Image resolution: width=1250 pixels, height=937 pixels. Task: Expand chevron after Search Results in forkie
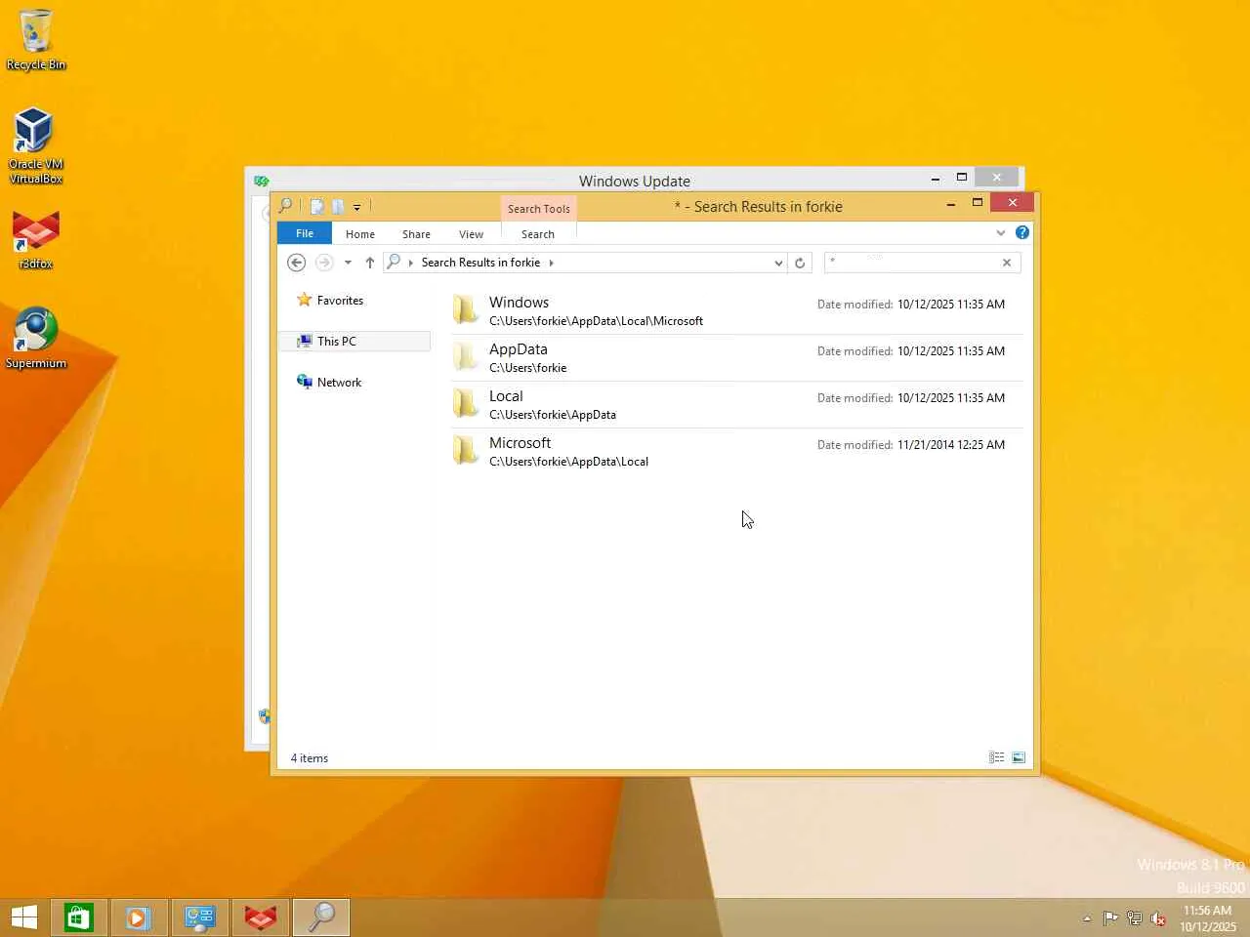coord(551,263)
